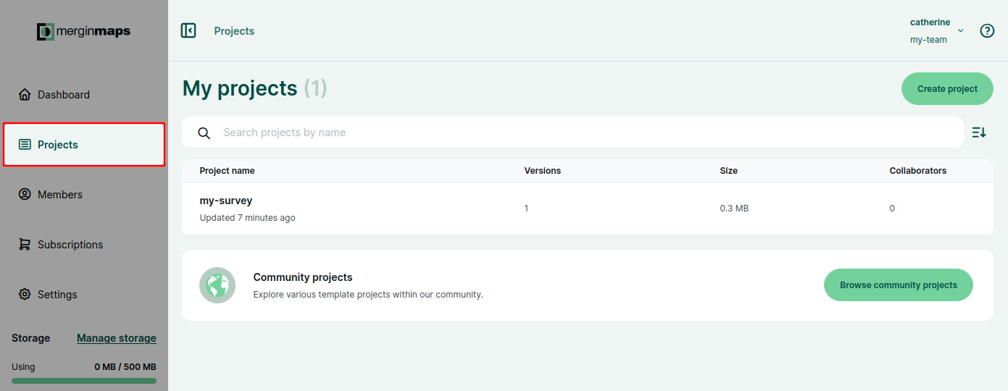Screen dimensions: 1008x391
Task: Click 'Updated 7 minutes ago' text
Action: pyautogui.click(x=248, y=218)
